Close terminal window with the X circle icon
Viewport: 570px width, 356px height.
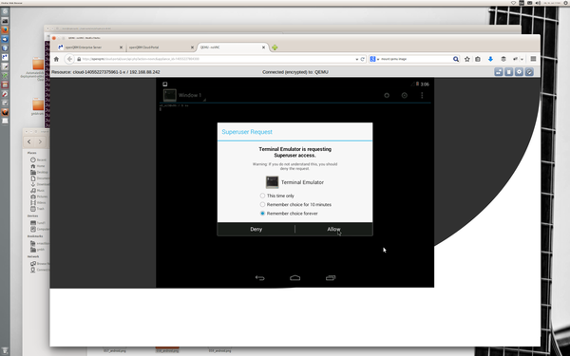coord(405,95)
